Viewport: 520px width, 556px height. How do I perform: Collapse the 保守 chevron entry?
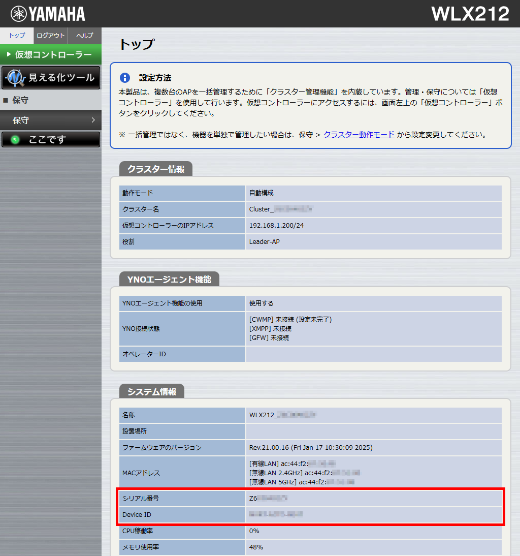[x=92, y=120]
